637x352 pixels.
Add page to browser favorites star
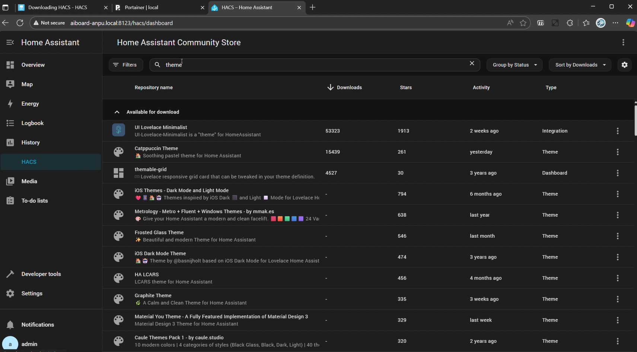coord(523,23)
